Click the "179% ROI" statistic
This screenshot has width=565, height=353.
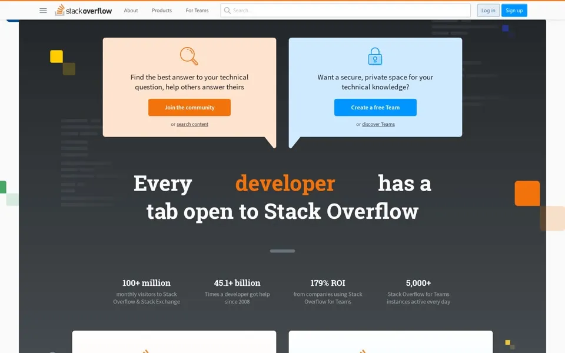328,283
